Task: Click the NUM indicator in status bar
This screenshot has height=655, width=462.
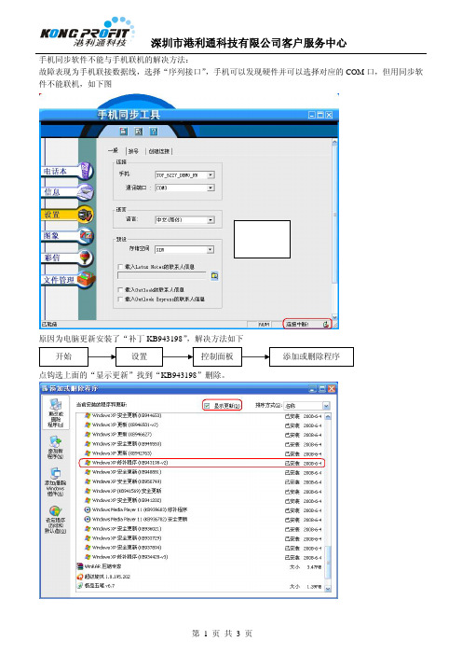Action: tap(264, 324)
